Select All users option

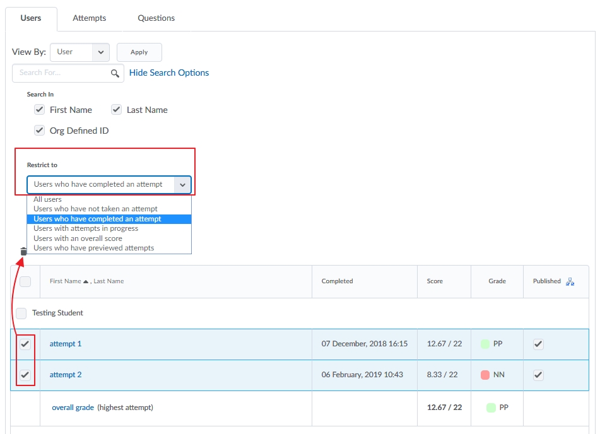coord(109,199)
